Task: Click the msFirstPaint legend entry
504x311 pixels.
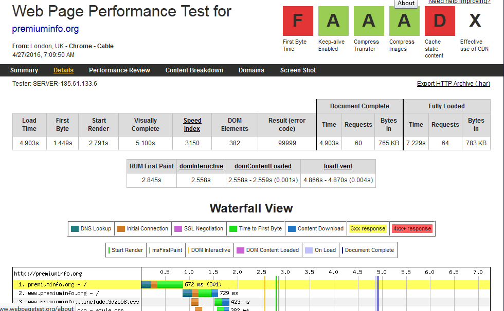Action: [166, 250]
